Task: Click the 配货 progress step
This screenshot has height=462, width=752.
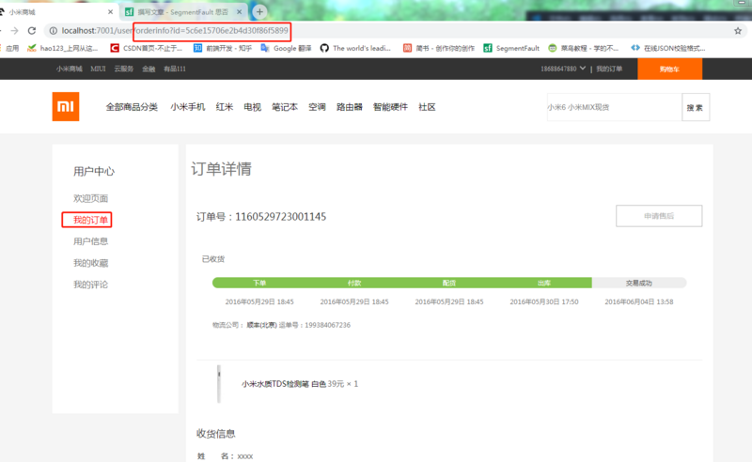Action: click(449, 283)
